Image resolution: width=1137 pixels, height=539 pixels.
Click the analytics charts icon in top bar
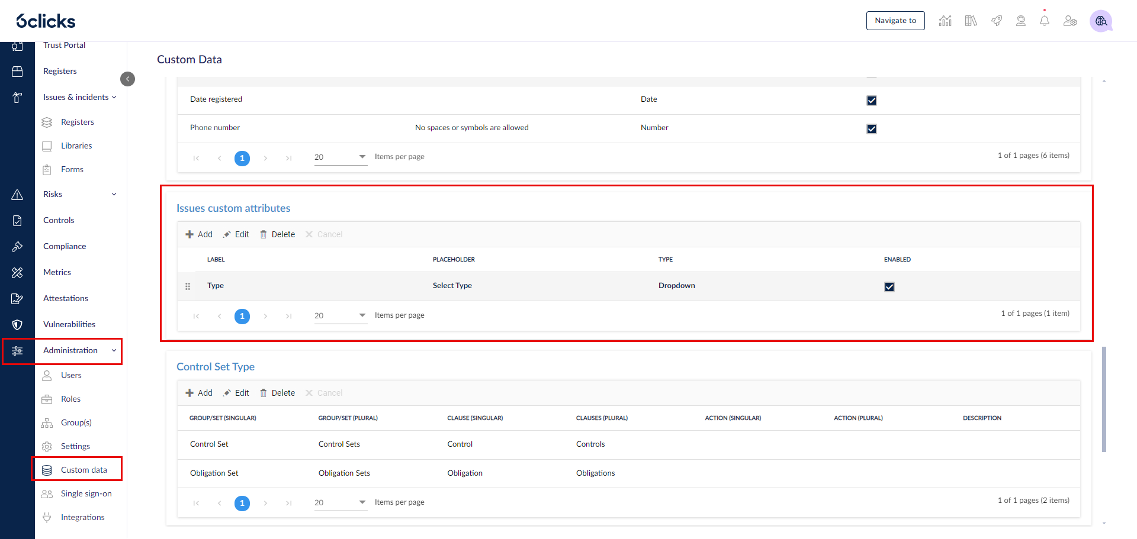click(945, 20)
